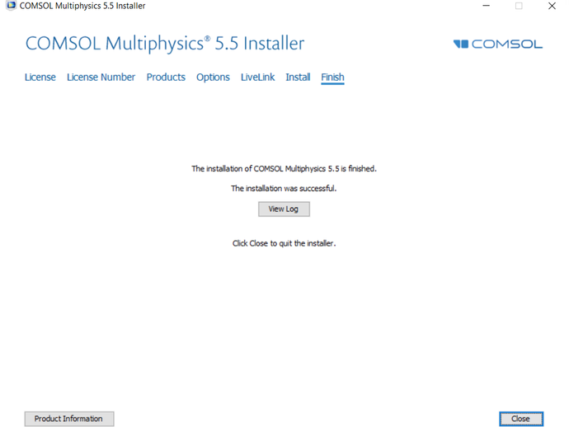Close the window with the title bar X
The image size is (569, 427).
(552, 6)
